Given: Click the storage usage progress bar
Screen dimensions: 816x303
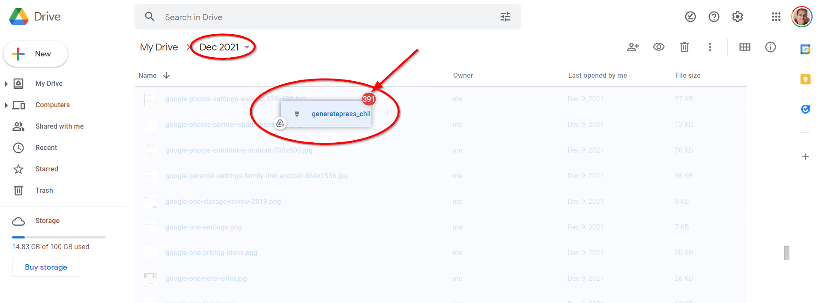Looking at the screenshot, I should coord(59,237).
